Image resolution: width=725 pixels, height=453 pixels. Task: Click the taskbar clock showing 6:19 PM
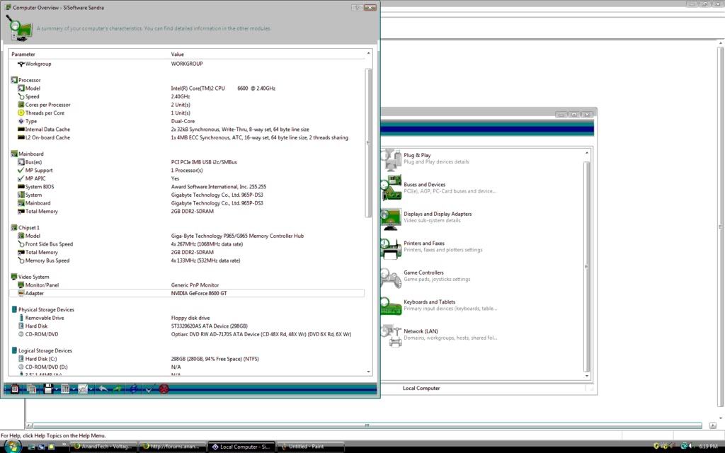click(708, 446)
